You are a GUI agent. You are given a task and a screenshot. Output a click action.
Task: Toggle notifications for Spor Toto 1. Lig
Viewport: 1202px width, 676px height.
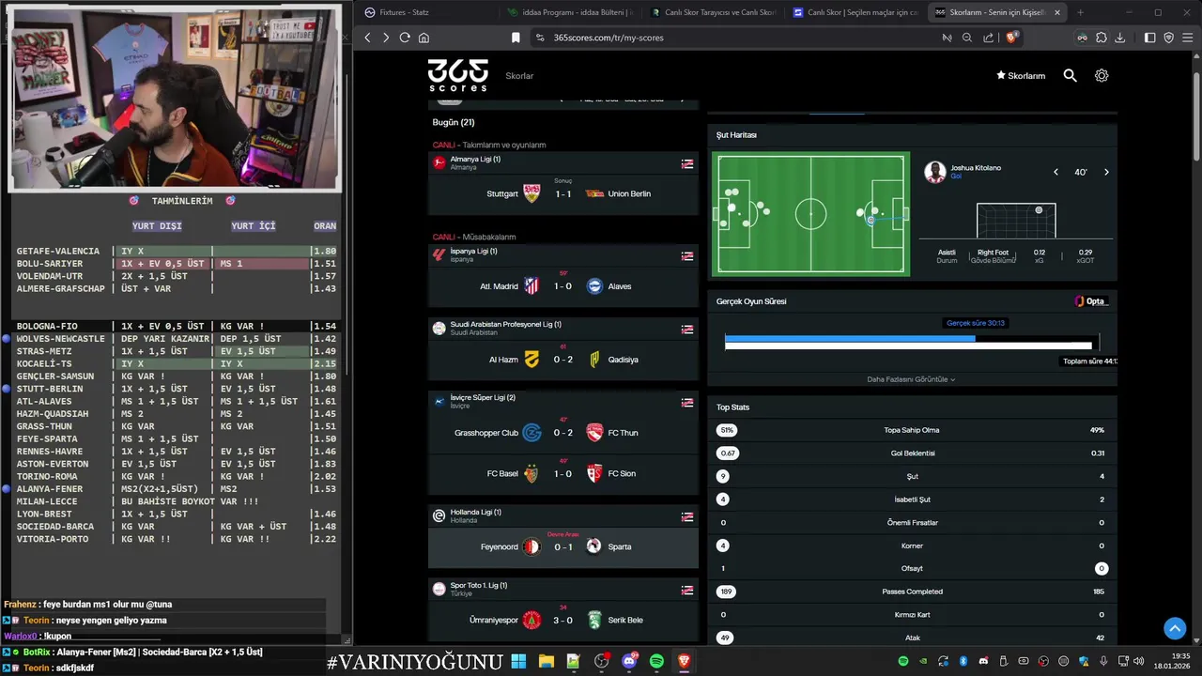coord(687,590)
